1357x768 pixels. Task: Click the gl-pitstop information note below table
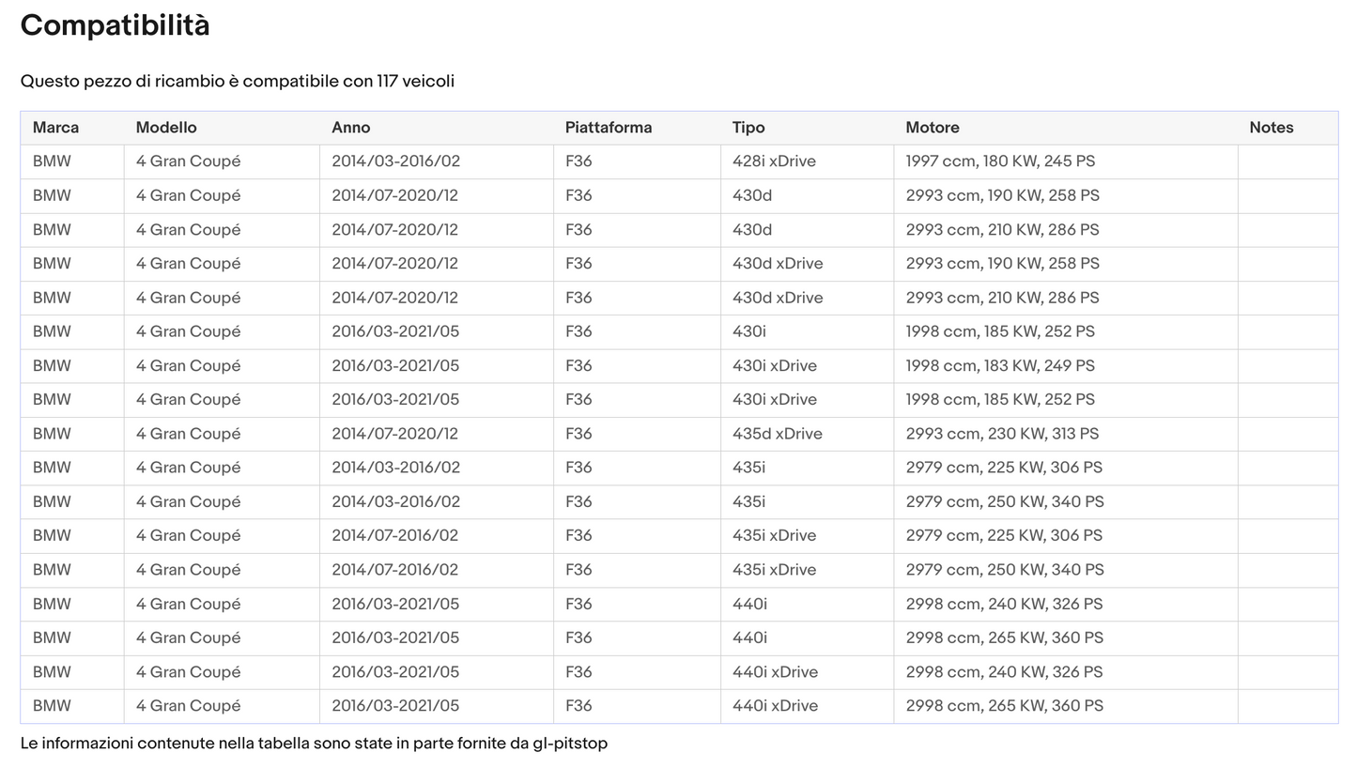coord(314,744)
